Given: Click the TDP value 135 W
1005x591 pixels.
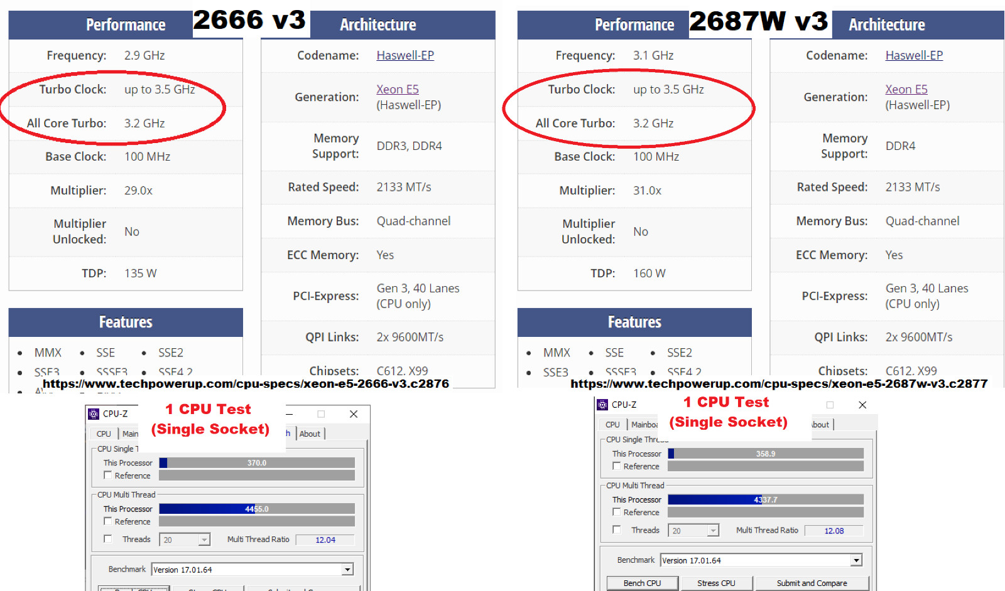Looking at the screenshot, I should click(x=140, y=273).
